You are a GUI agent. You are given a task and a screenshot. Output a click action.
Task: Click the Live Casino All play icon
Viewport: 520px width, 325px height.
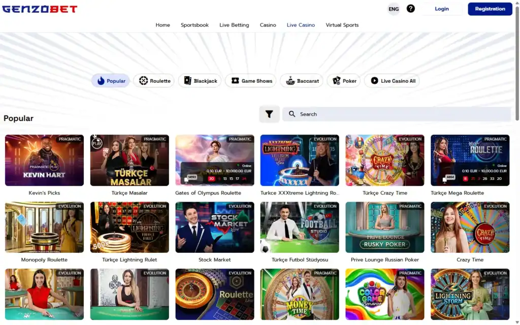374,81
